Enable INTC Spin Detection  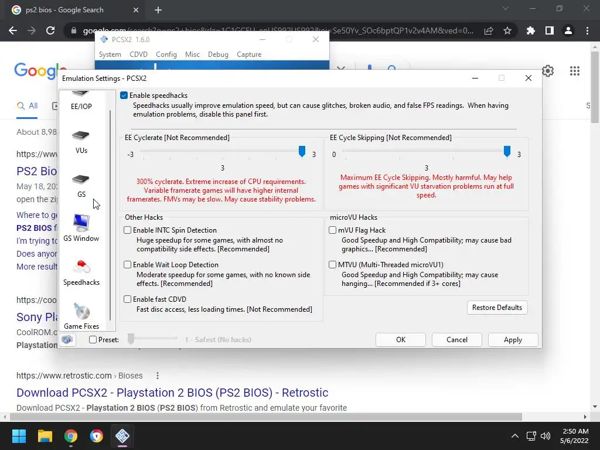point(127,230)
